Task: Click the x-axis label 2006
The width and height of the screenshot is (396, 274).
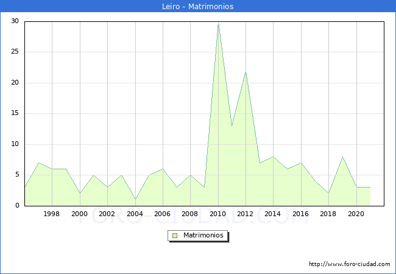Action: click(163, 214)
